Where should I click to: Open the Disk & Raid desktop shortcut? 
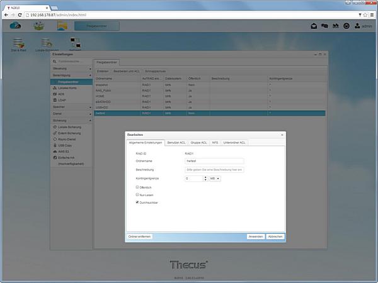click(18, 45)
